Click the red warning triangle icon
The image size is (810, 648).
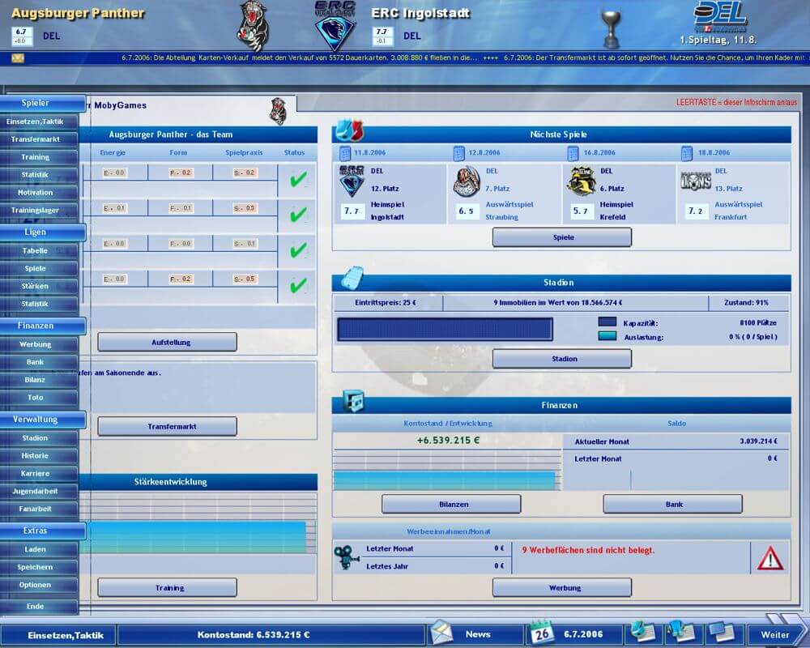click(769, 558)
